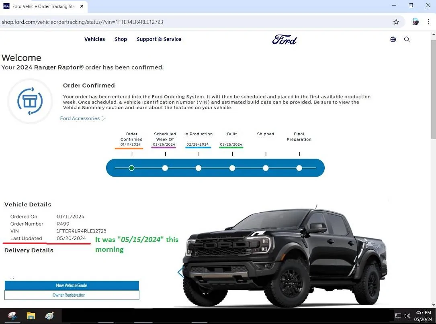This screenshot has width=436, height=324.
Task: Select the Final Preparation progress dot
Action: pyautogui.click(x=299, y=168)
